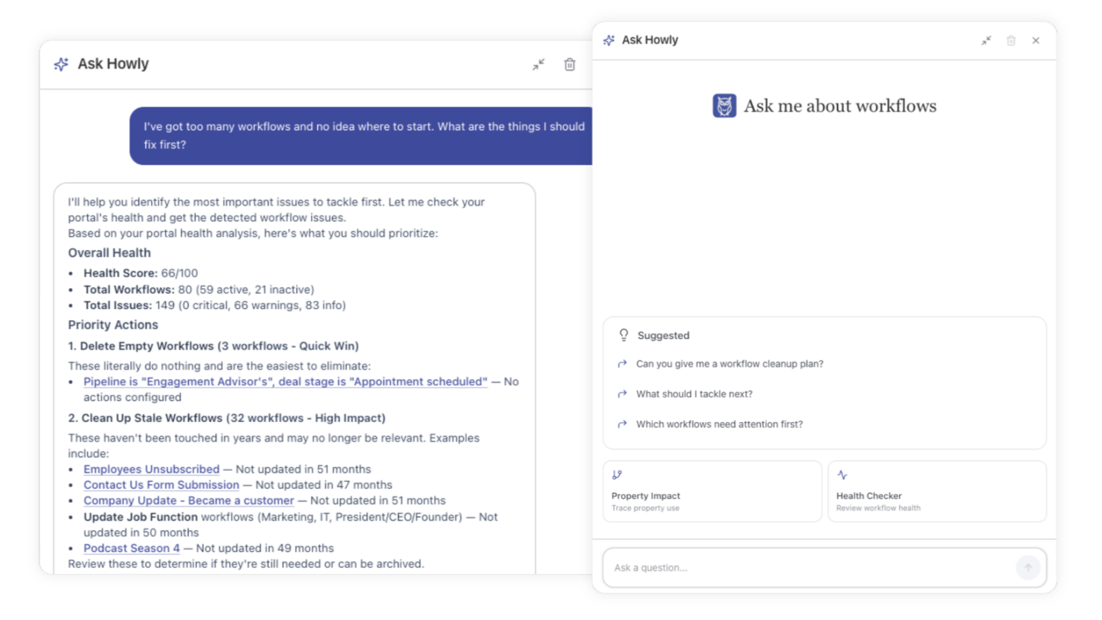1102x620 pixels.
Task: Click the 'Suggested' label
Action: tap(663, 335)
